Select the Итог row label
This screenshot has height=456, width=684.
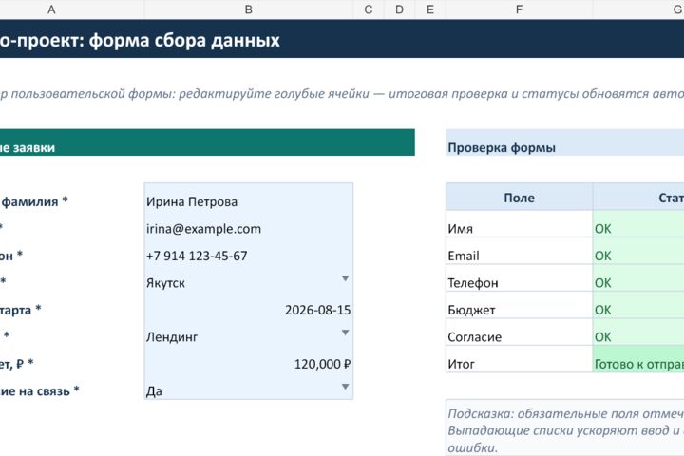click(519, 359)
